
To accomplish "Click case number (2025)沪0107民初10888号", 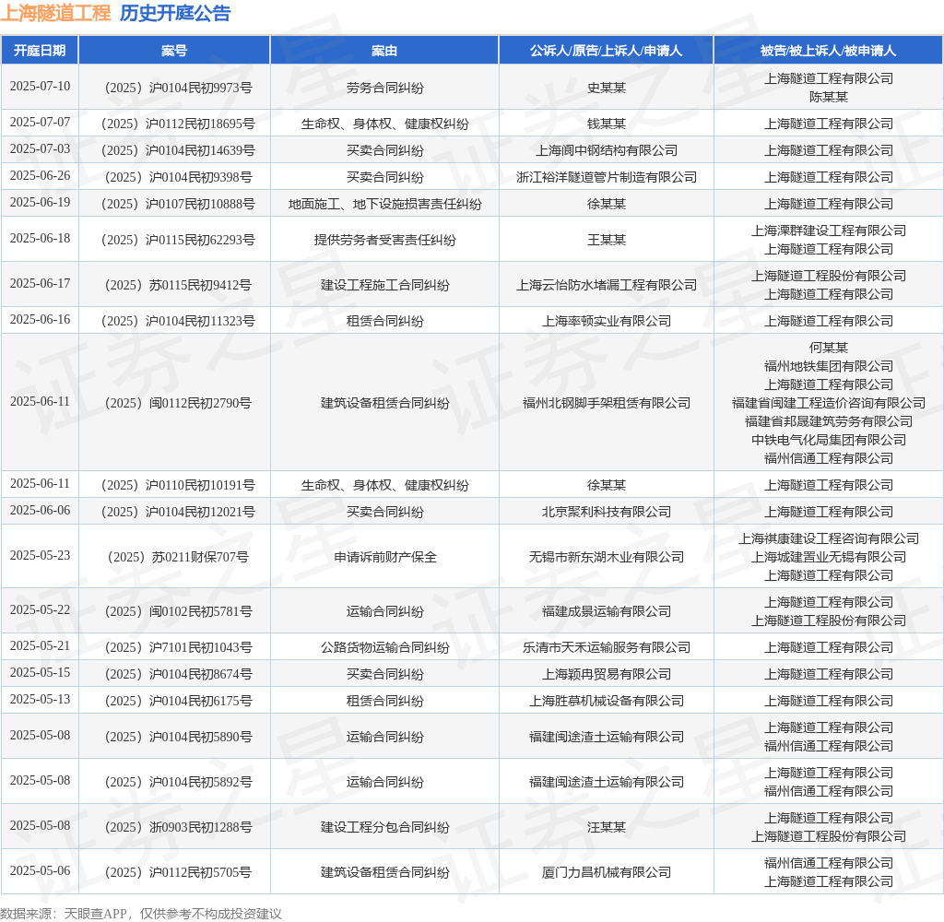I will [x=178, y=204].
